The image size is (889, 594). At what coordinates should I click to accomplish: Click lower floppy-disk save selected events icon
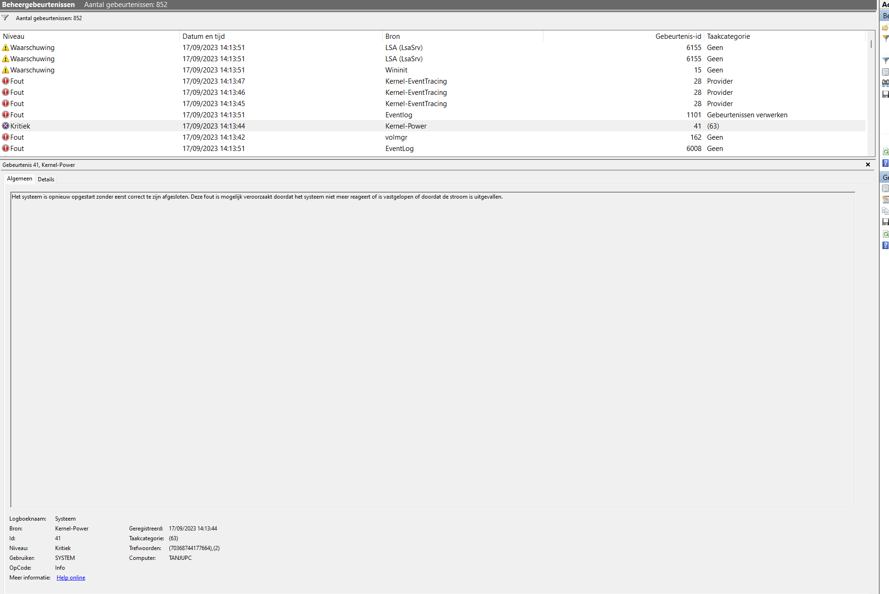[885, 222]
